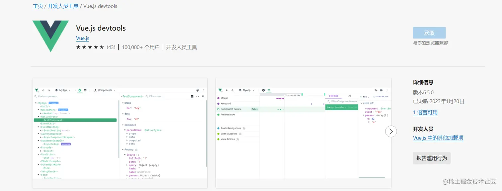Click the 开发人员工具 category next to user count
The image size is (502, 191).
pos(182,47)
